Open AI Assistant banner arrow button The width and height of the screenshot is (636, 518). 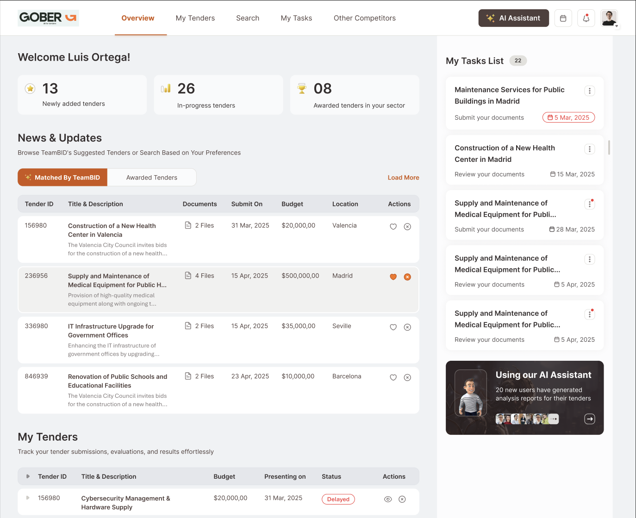[589, 419]
